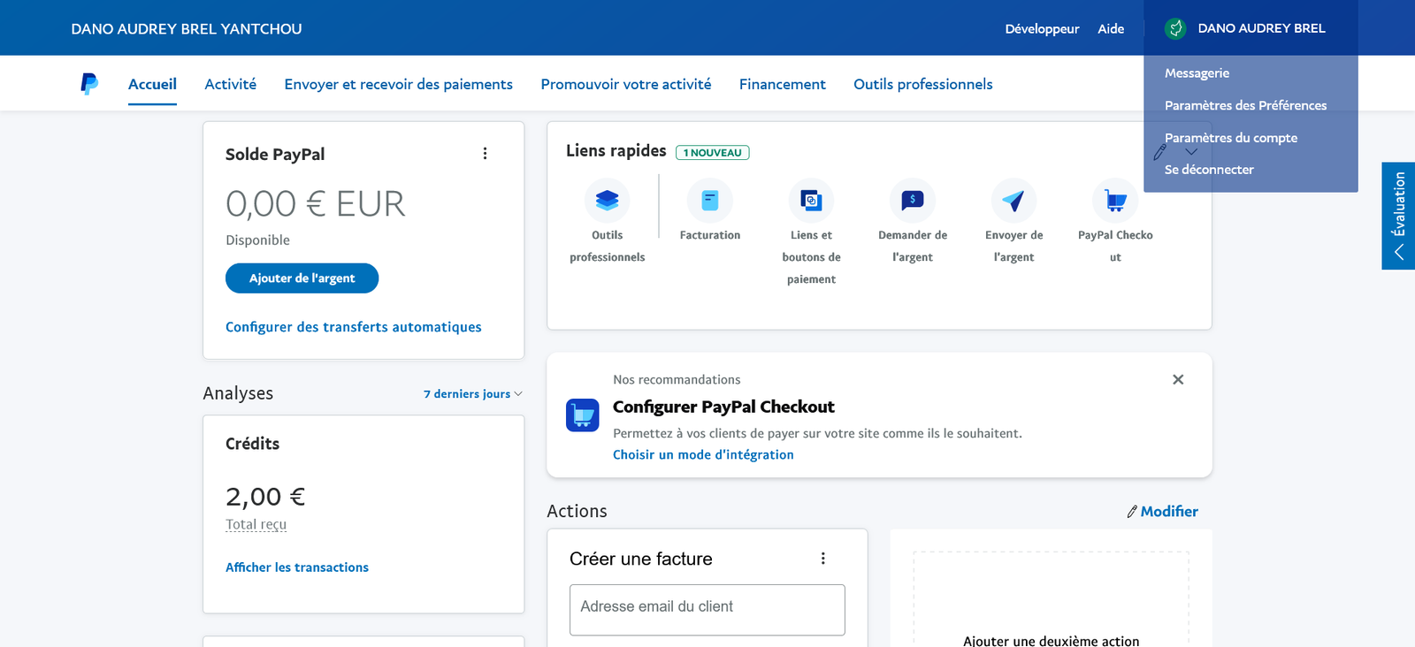
Task: Select Paramètres du compte
Action: pyautogui.click(x=1231, y=138)
